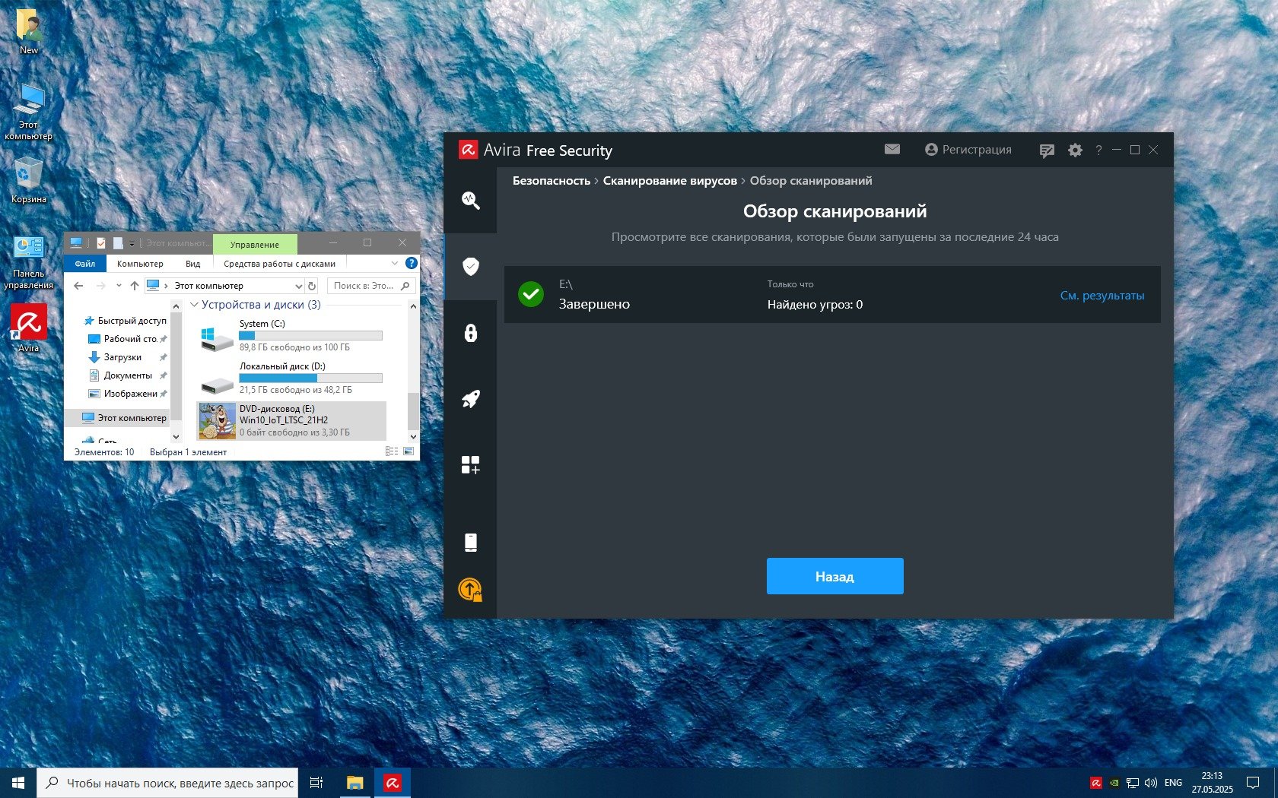Screen dimensions: 1278x798
Task: Open the mobile device icon in sidebar
Action: click(470, 542)
